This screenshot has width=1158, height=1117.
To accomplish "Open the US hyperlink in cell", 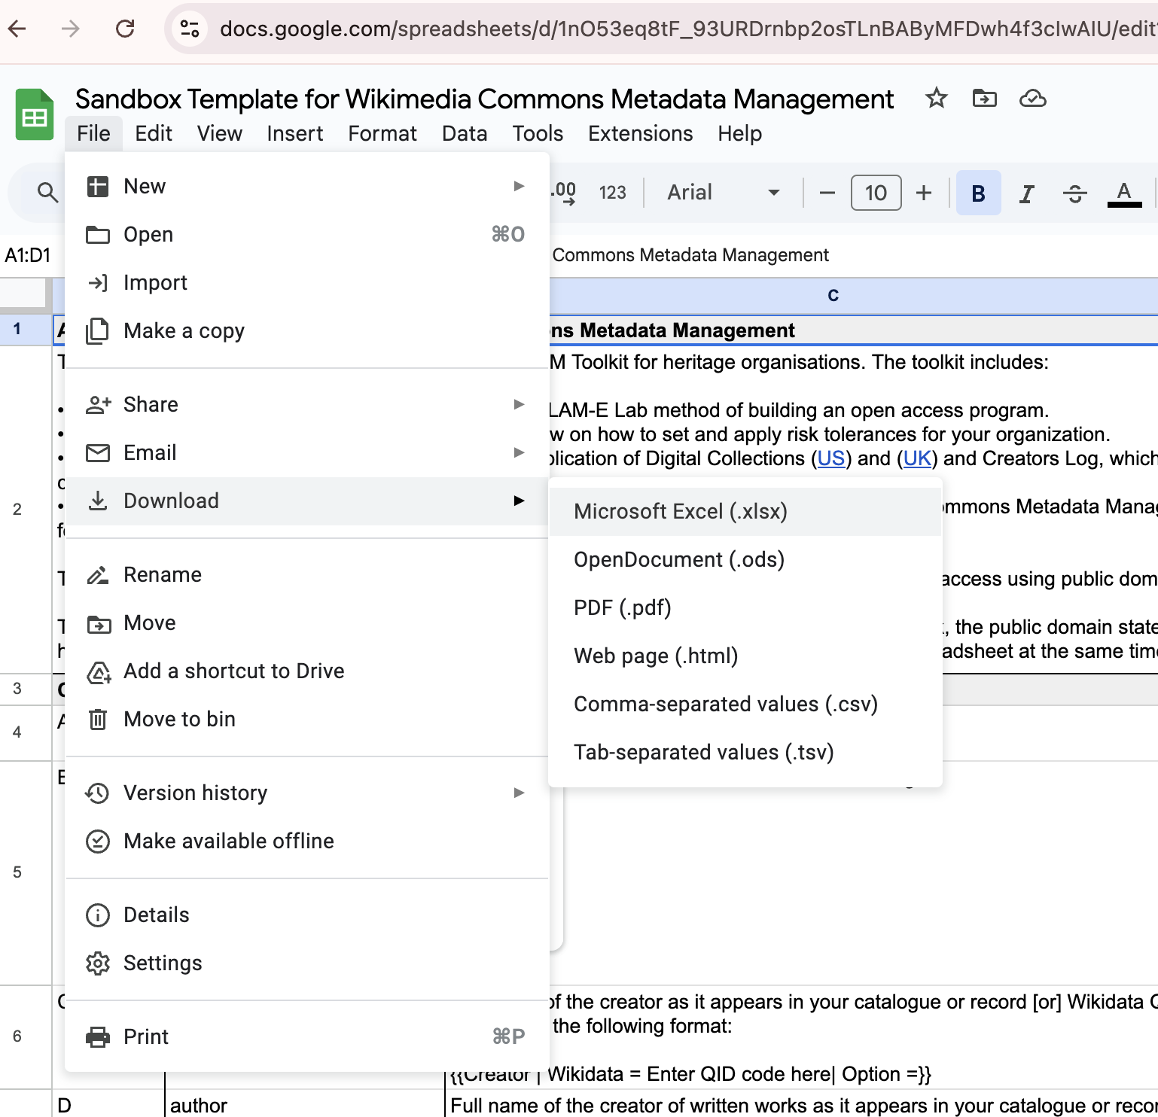I will pyautogui.click(x=830, y=458).
